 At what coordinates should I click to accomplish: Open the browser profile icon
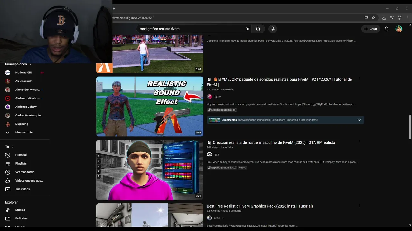pos(399,18)
